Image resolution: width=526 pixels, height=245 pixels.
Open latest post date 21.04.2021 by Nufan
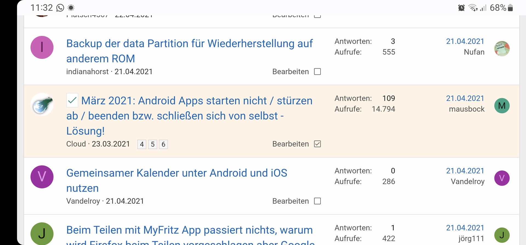pos(465,42)
